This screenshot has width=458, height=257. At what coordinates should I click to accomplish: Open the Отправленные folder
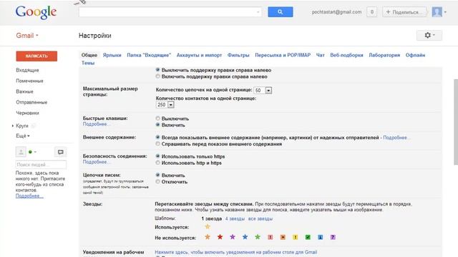coord(31,102)
